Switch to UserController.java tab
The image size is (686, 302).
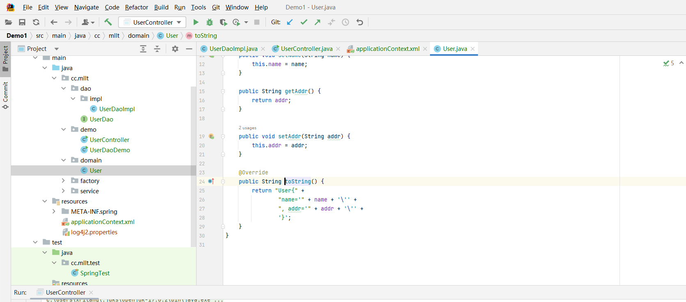[x=306, y=49]
